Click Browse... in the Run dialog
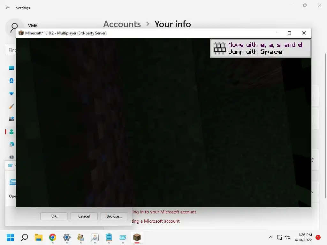 coord(114,216)
